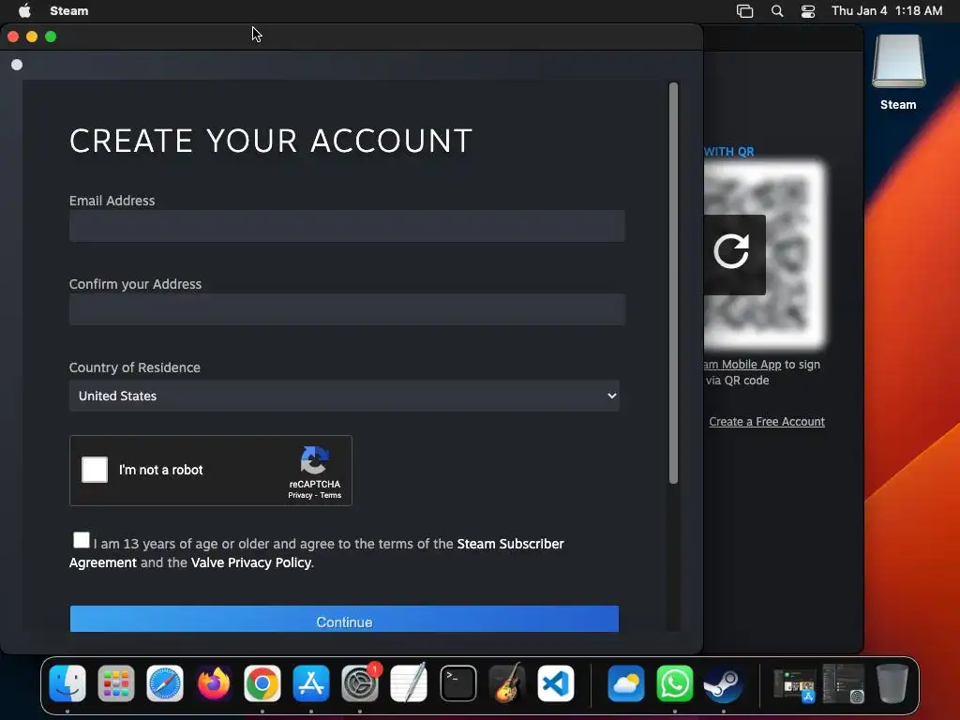Open the Steam disk icon on desktop

point(898,62)
